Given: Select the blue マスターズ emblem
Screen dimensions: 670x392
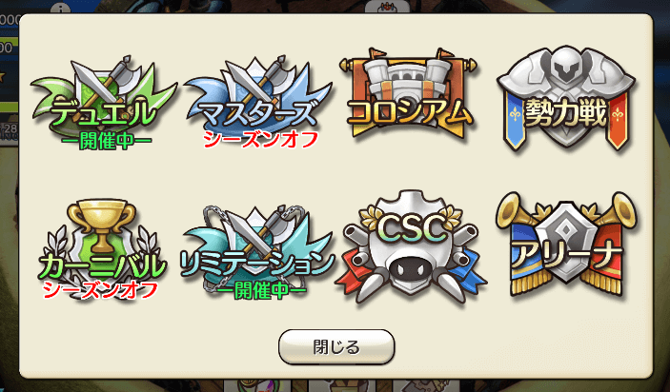Looking at the screenshot, I should click(x=258, y=102).
